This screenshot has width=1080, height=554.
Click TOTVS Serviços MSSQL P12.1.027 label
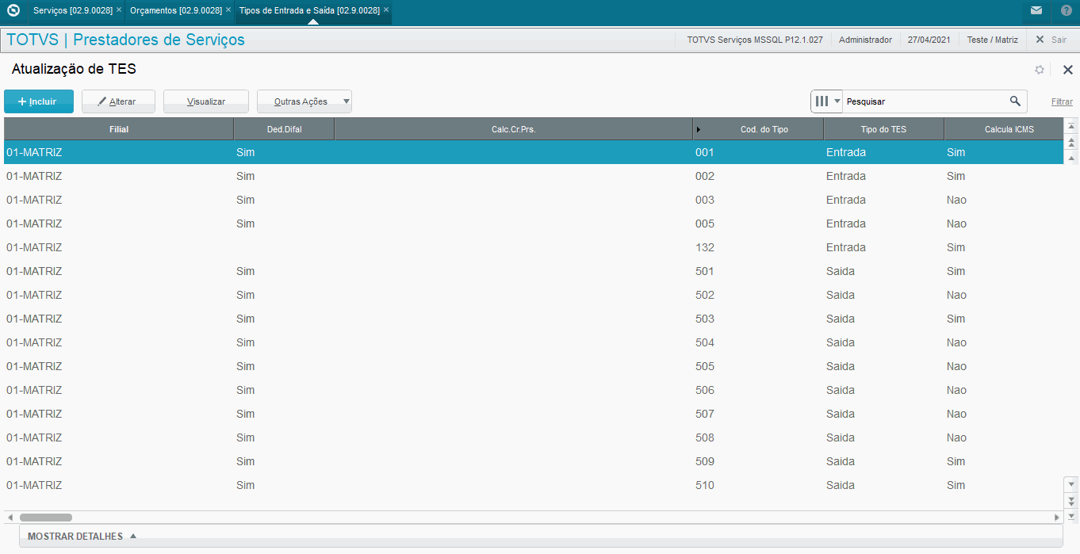(755, 40)
